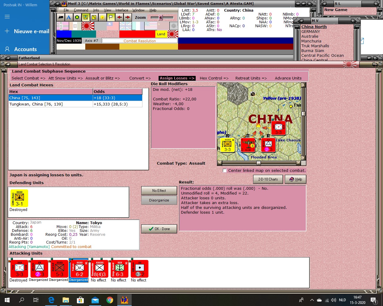Viewport: 383px width, 306px height.
Task: Click the gray round target button beside the flags
Action: click(x=174, y=26)
